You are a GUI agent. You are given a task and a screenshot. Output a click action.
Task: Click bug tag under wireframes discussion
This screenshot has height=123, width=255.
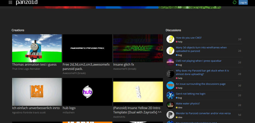tap(179, 55)
